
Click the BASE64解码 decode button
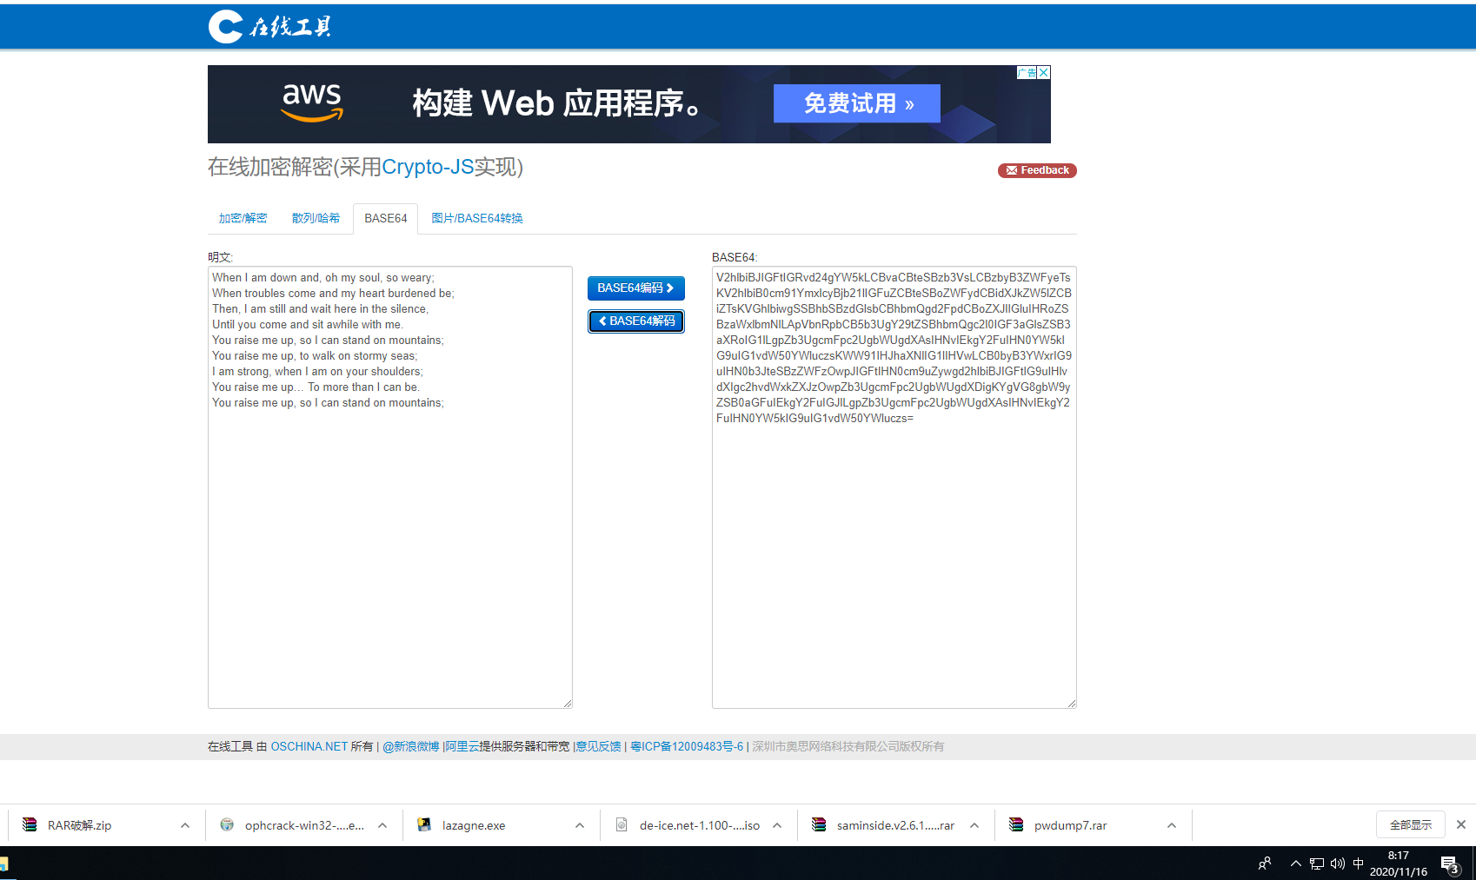tap(636, 321)
